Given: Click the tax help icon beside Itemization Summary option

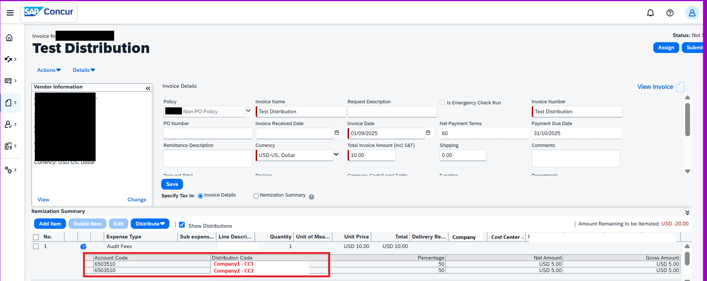Looking at the screenshot, I should [312, 197].
